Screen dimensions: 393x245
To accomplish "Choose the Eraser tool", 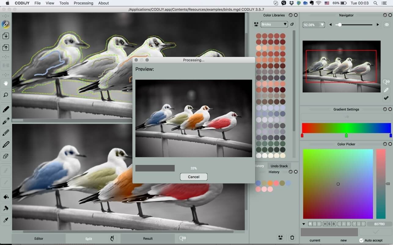I will tap(6, 156).
